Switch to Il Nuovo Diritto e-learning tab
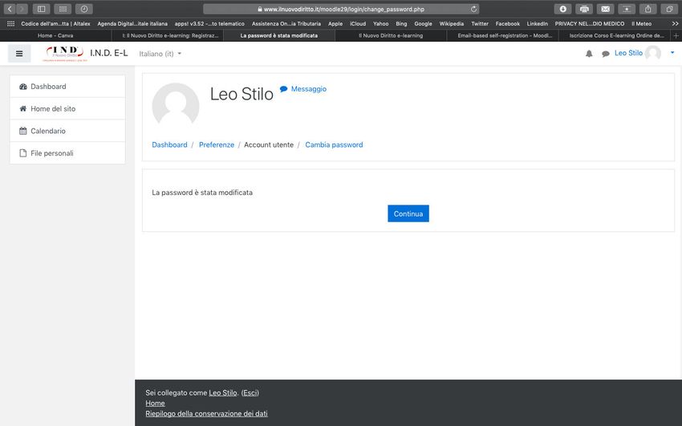Viewport: 682px width, 426px height. pos(391,35)
